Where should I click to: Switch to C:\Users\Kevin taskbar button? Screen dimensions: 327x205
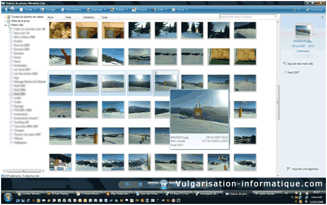click(89, 194)
